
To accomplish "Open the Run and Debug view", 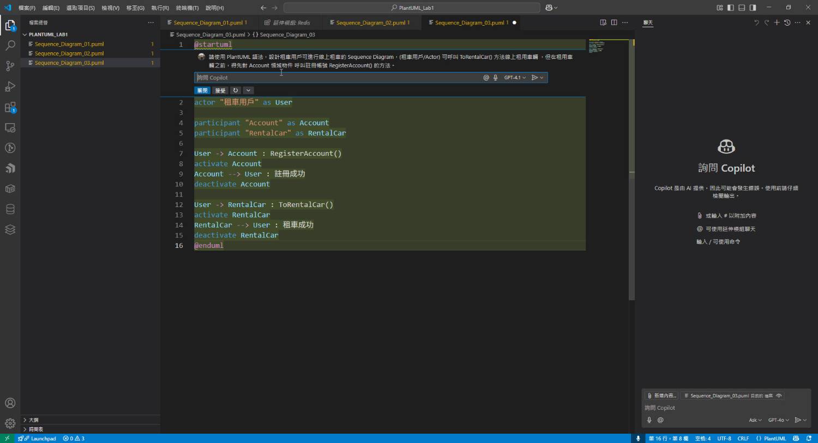I will click(x=10, y=87).
